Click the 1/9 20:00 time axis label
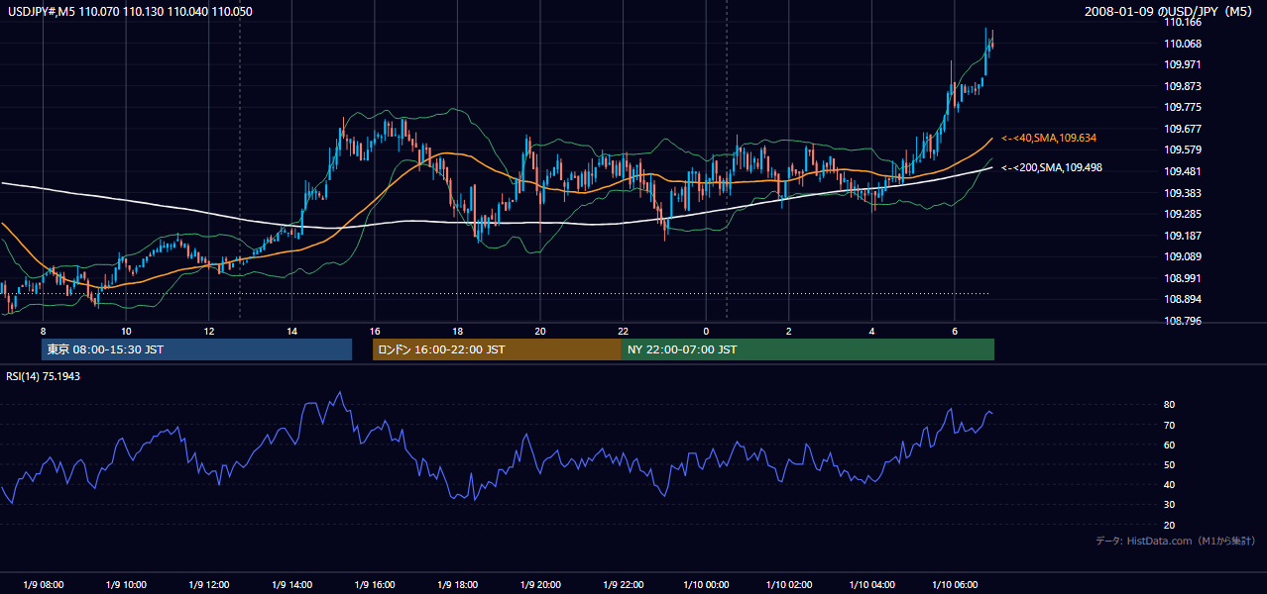The height and width of the screenshot is (594, 1267). (x=540, y=585)
